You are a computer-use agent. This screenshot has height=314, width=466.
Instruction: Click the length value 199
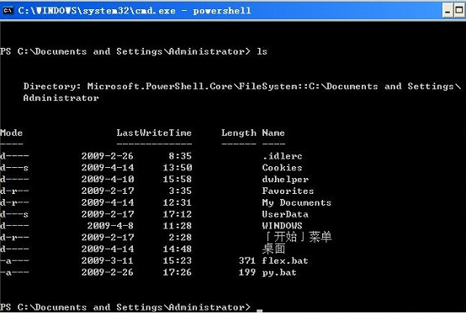(x=247, y=272)
